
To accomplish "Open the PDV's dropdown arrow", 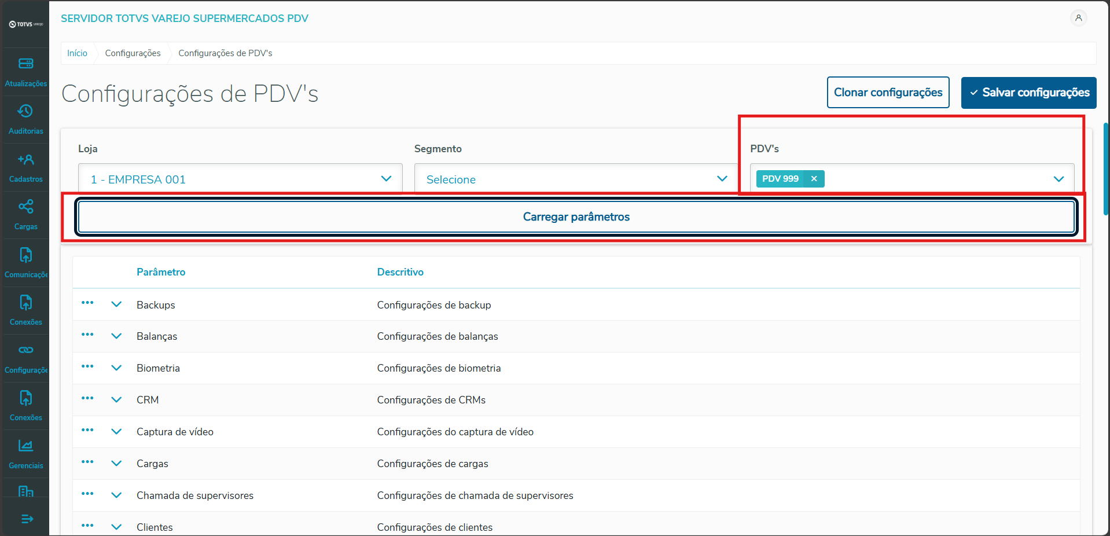I will [x=1058, y=179].
